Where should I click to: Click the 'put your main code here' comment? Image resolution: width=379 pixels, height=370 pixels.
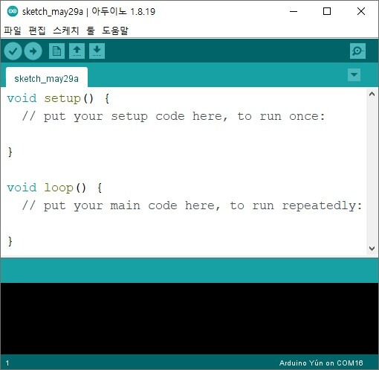tap(192, 205)
